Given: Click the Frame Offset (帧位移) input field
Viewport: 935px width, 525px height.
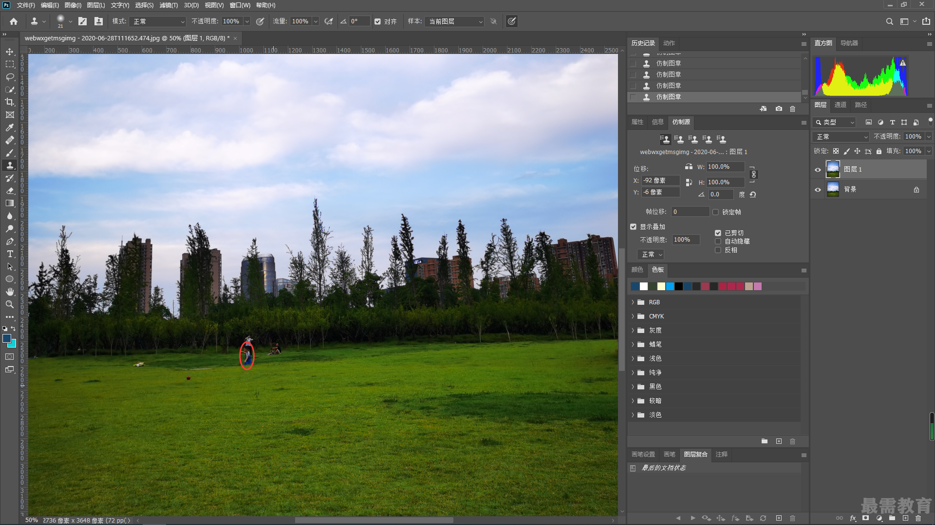Looking at the screenshot, I should tap(690, 212).
